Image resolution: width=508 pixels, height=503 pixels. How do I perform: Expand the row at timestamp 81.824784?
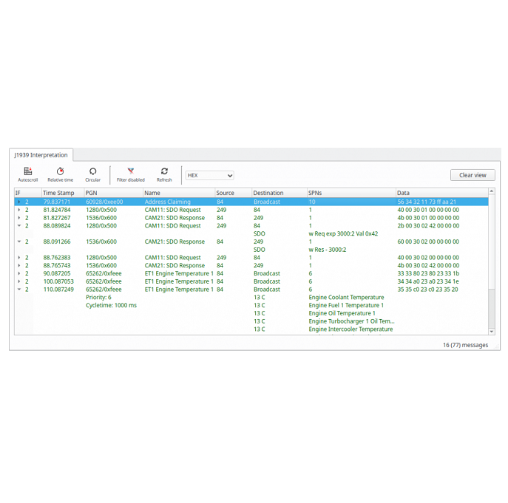[19, 210]
